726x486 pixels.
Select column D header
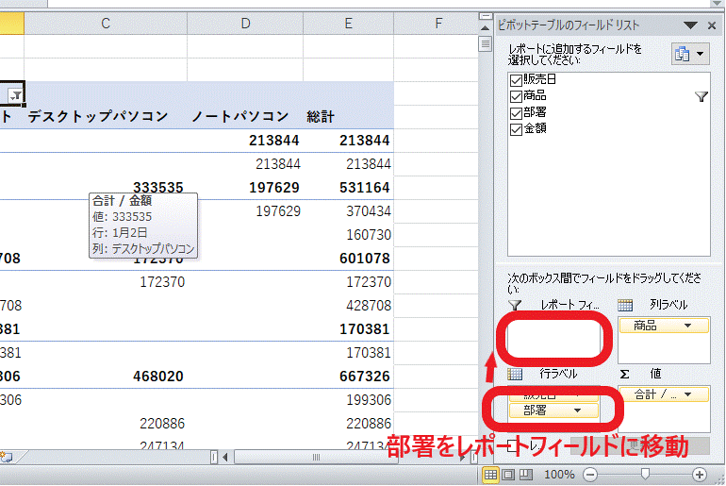[x=245, y=23]
